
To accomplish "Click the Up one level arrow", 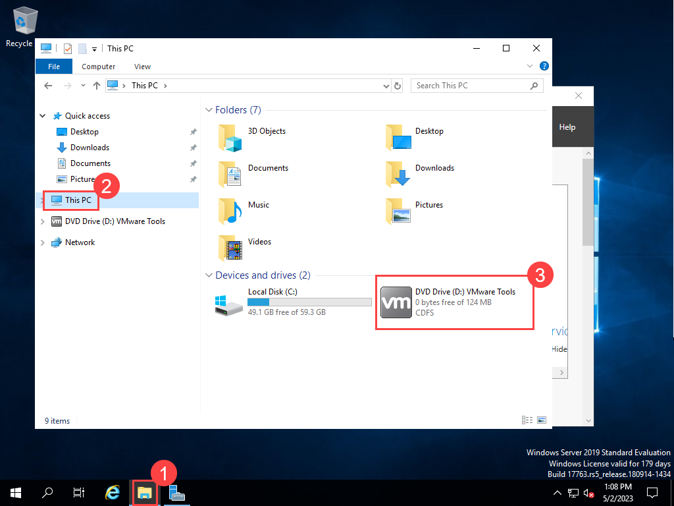I will 97,86.
